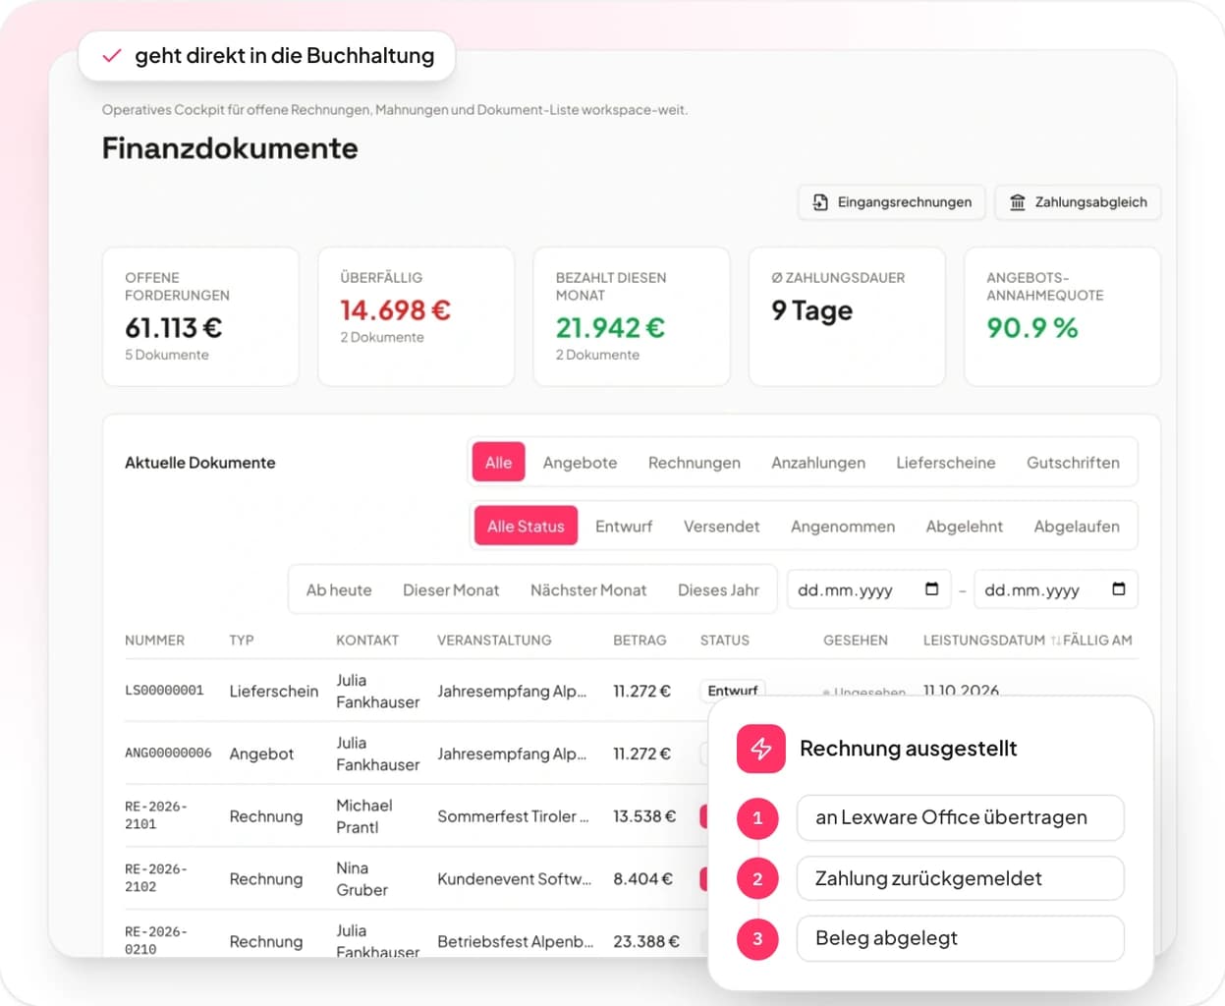
Task: Open Zahlungsdauer 9 Tage card
Action: (847, 316)
